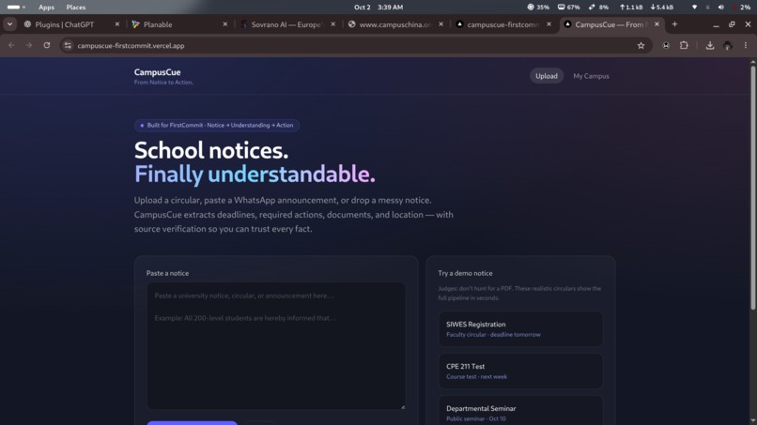Click the memory usage 67% indicator

(569, 8)
